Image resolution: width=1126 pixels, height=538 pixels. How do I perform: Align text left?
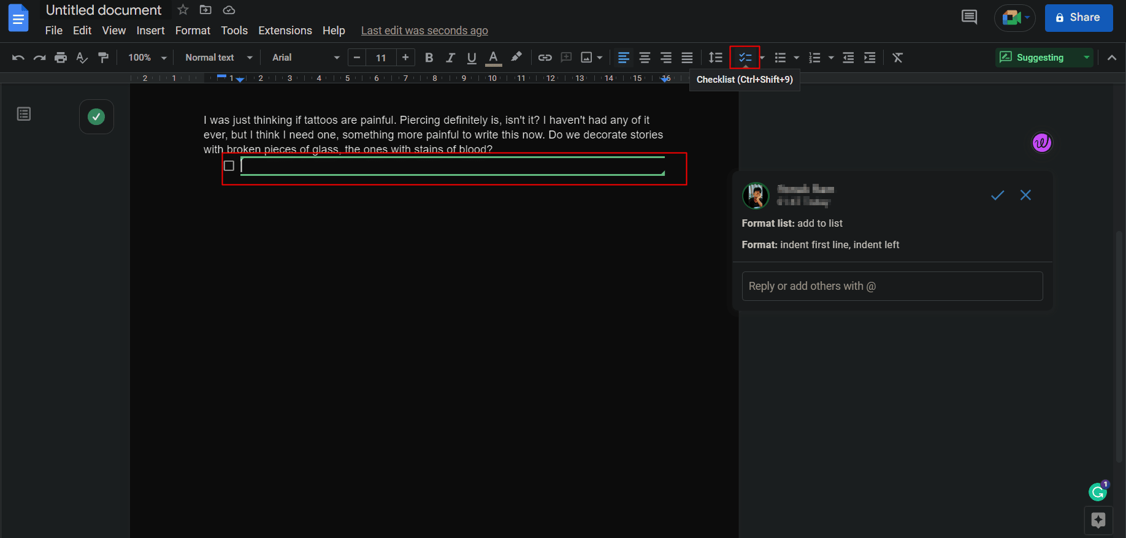pos(624,58)
